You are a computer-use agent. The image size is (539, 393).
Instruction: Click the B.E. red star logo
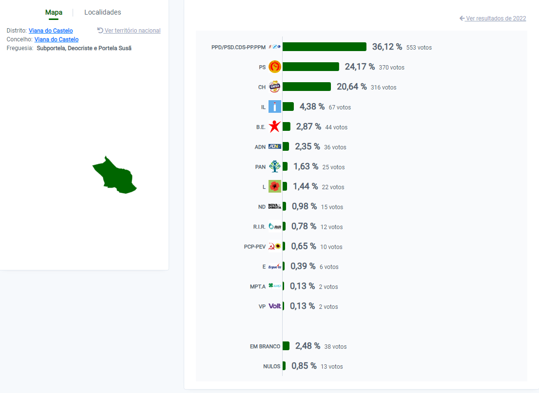[275, 126]
